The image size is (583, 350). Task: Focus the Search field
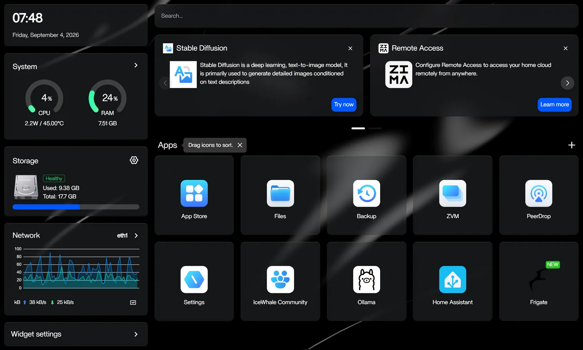[x=367, y=16]
